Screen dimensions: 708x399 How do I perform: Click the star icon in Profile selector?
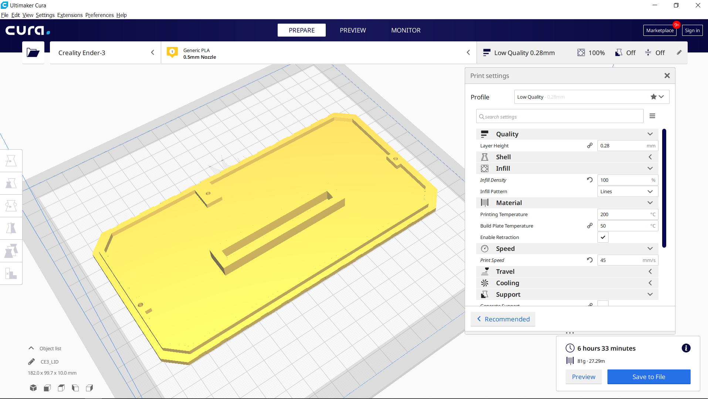[x=654, y=97]
